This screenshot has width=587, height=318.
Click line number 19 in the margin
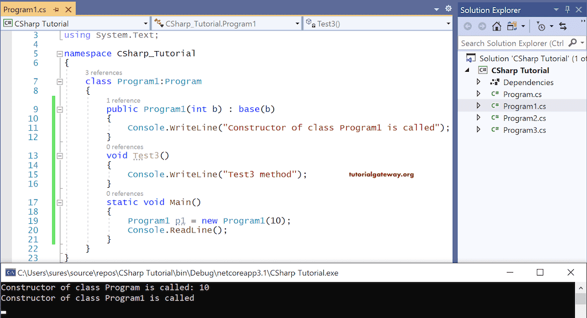(x=33, y=221)
